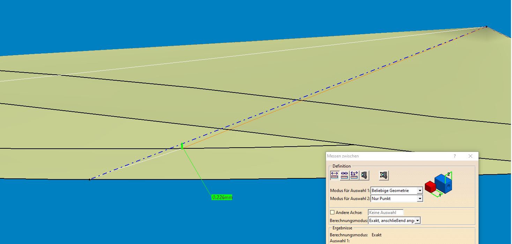This screenshot has width=512, height=244.
Task: Select the Measure Between standard mode icon
Action: click(x=335, y=175)
